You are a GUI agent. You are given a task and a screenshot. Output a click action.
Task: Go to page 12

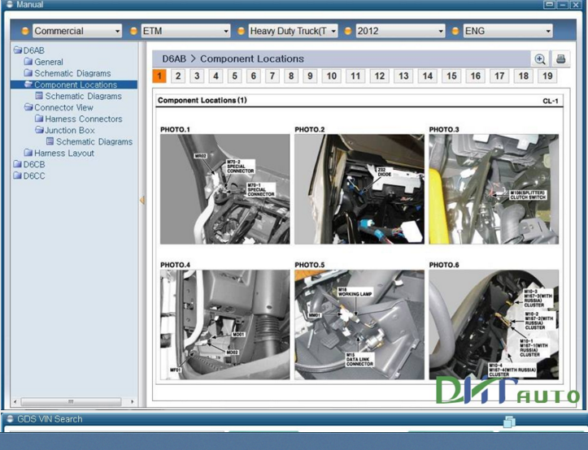tap(380, 76)
